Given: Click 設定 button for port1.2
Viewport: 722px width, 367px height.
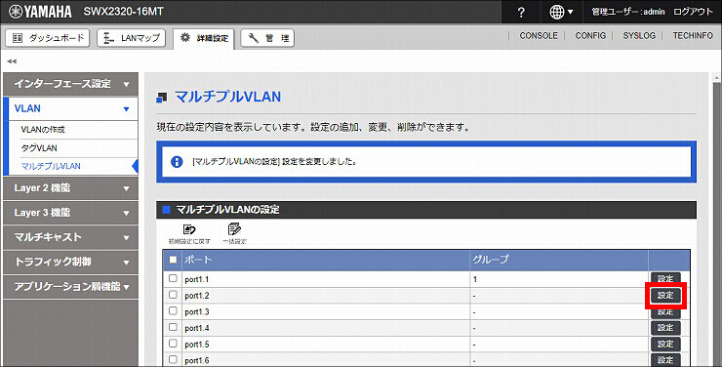Looking at the screenshot, I should click(x=665, y=296).
